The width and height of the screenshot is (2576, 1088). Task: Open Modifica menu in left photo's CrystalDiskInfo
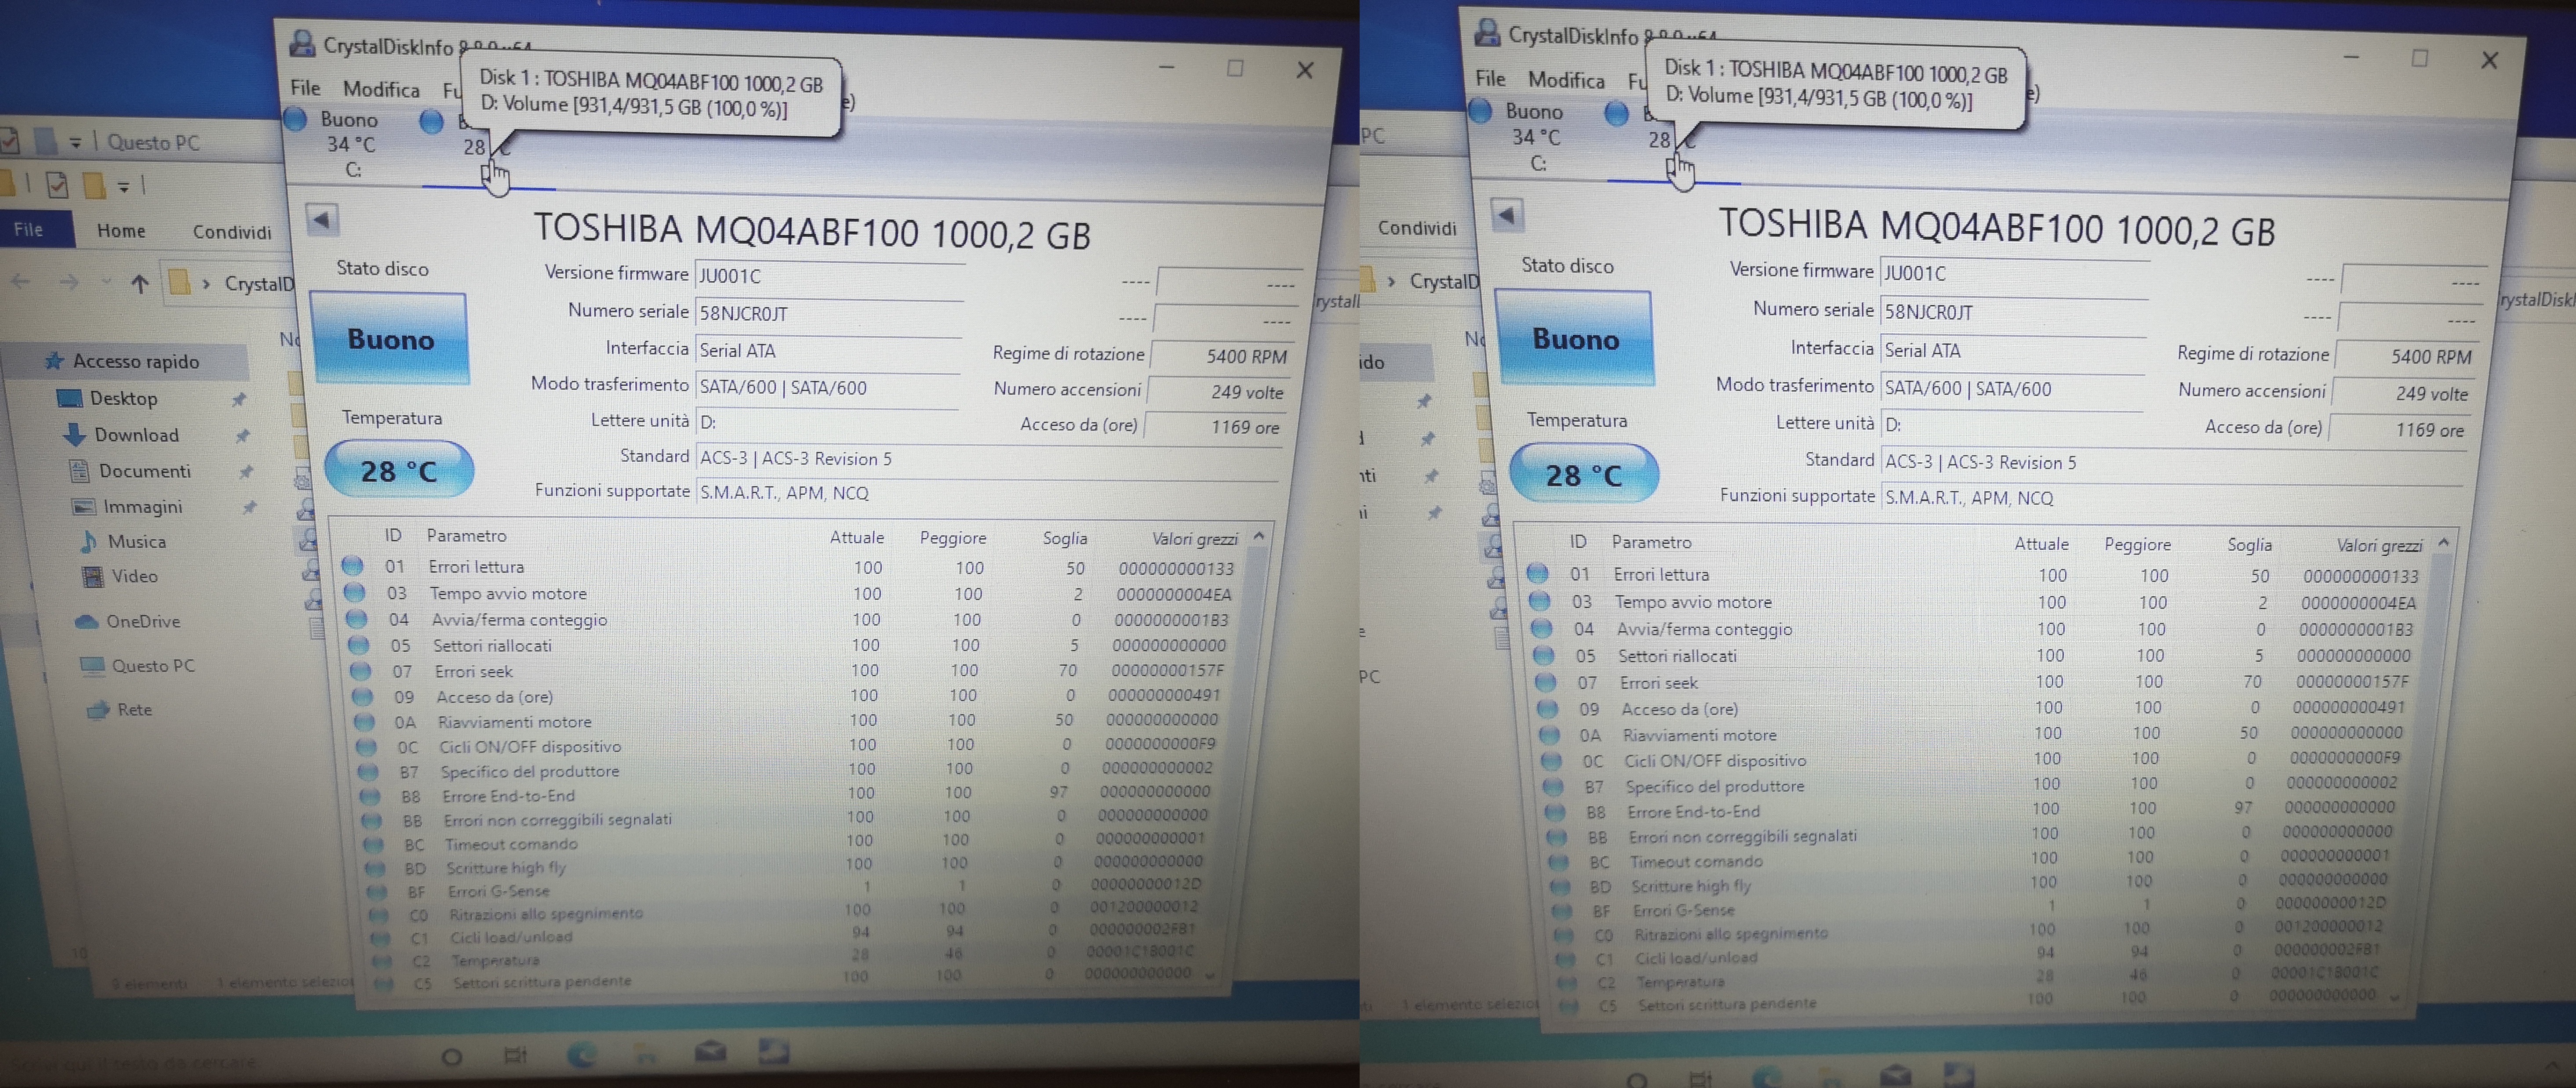click(381, 89)
